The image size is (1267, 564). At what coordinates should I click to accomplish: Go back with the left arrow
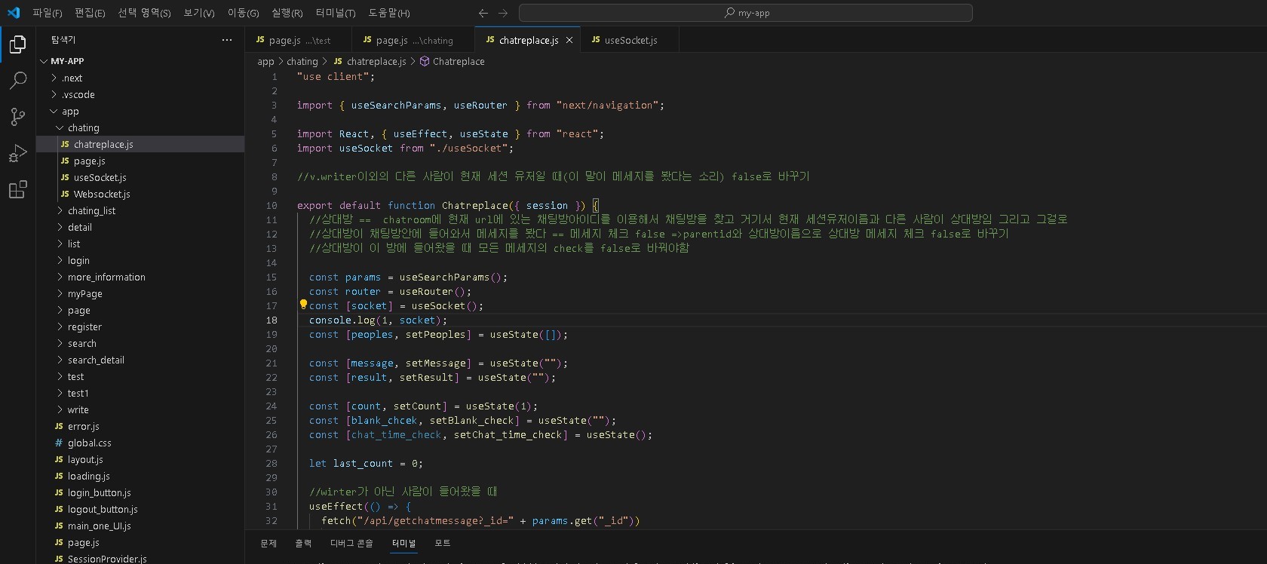(483, 13)
